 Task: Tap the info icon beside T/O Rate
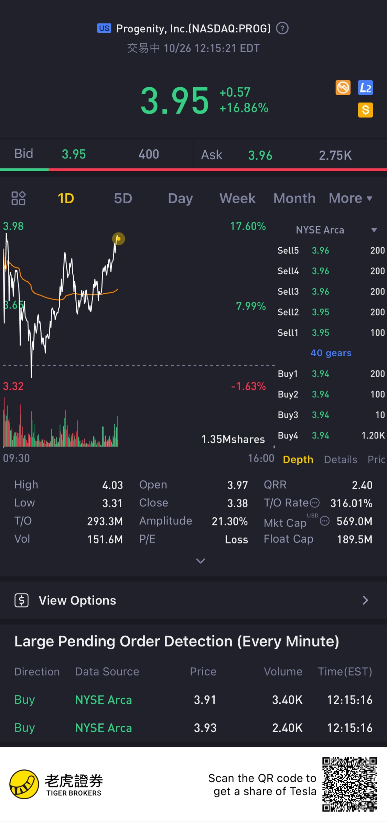click(315, 503)
